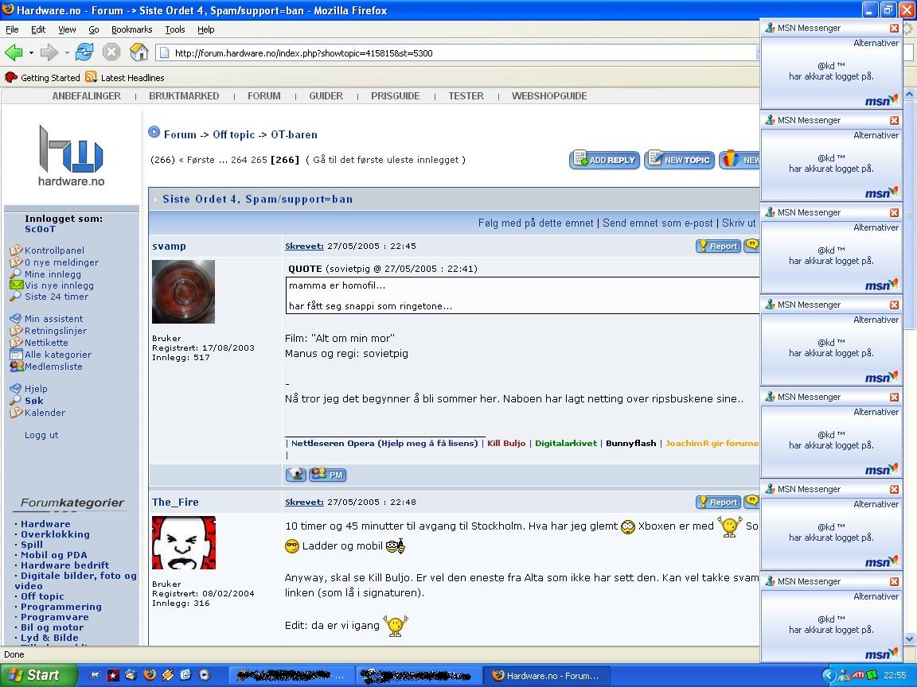Go to BRUKTMARKED section

(x=184, y=95)
